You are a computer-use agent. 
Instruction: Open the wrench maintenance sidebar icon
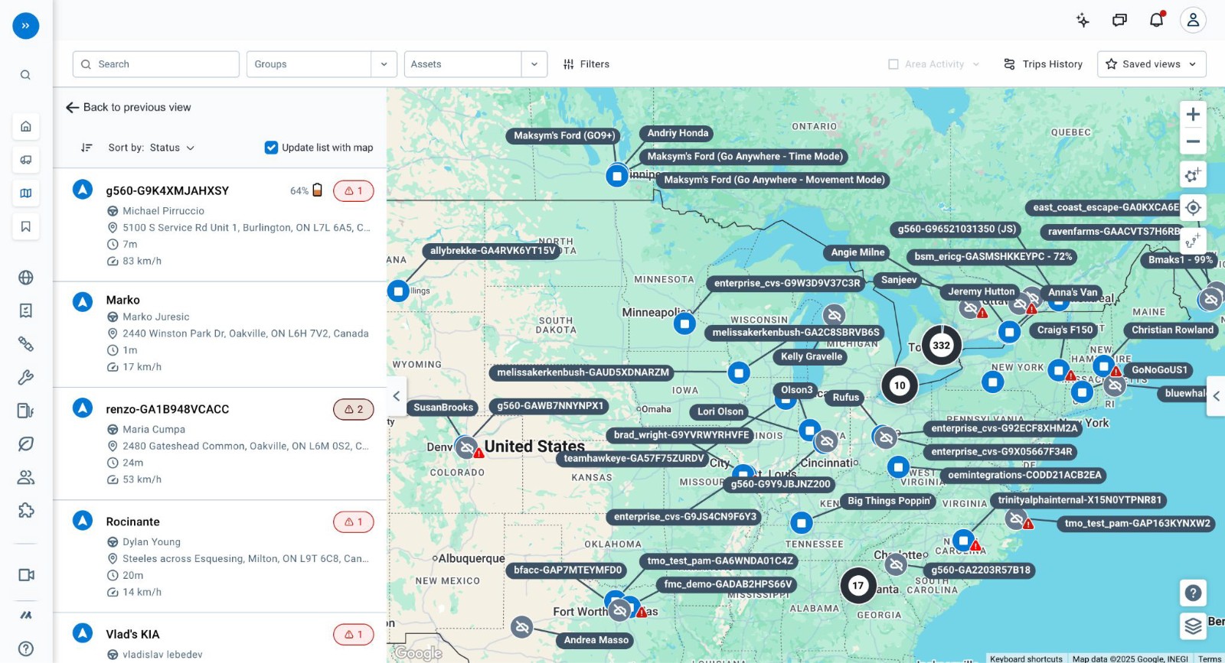click(26, 377)
